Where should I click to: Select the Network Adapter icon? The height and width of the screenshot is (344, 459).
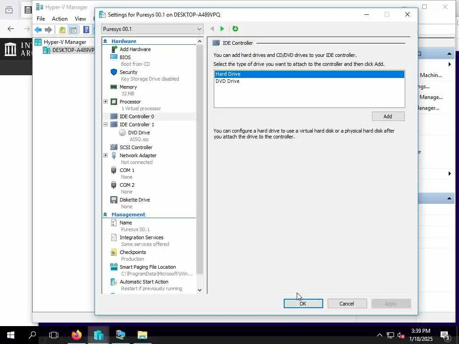click(114, 155)
